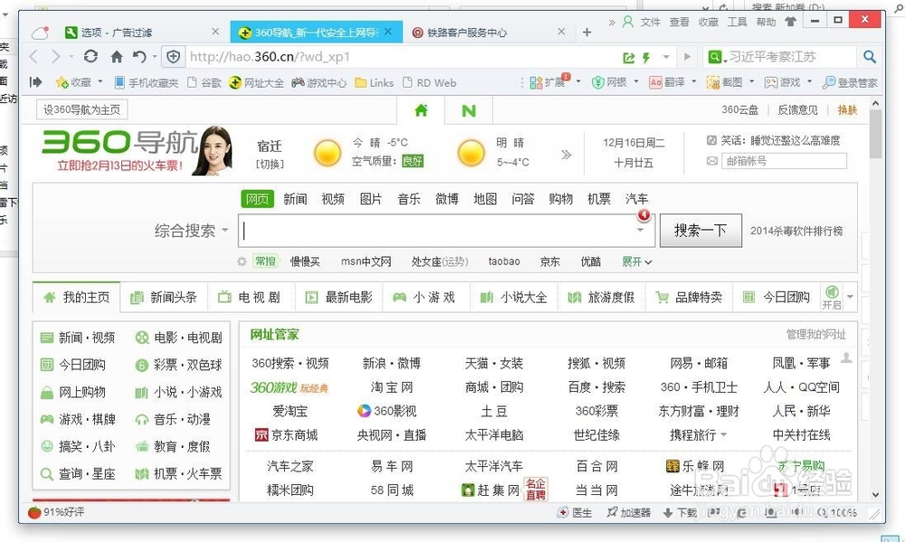
Task: Select the 音乐 search category
Action: tap(408, 198)
